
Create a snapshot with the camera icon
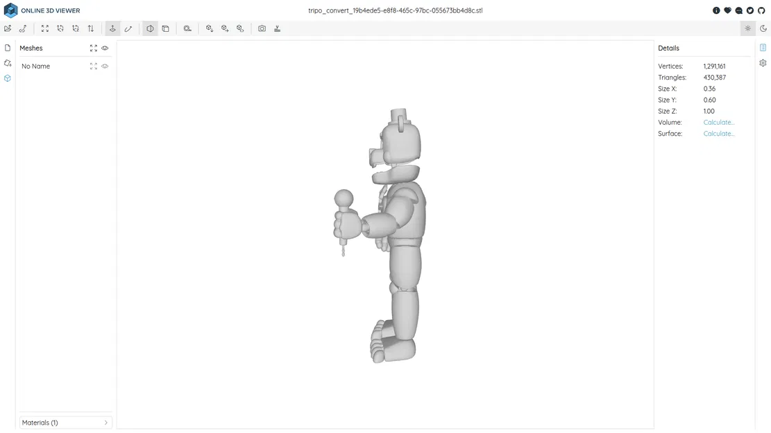[262, 28]
